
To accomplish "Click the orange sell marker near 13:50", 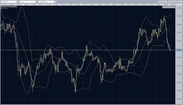I will click(x=157, y=33).
